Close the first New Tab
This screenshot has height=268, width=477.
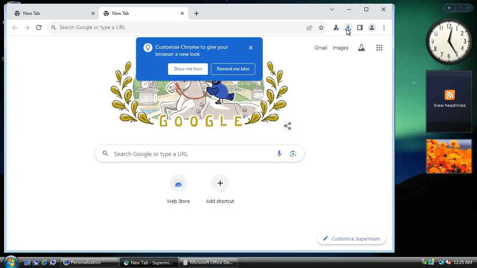click(93, 13)
